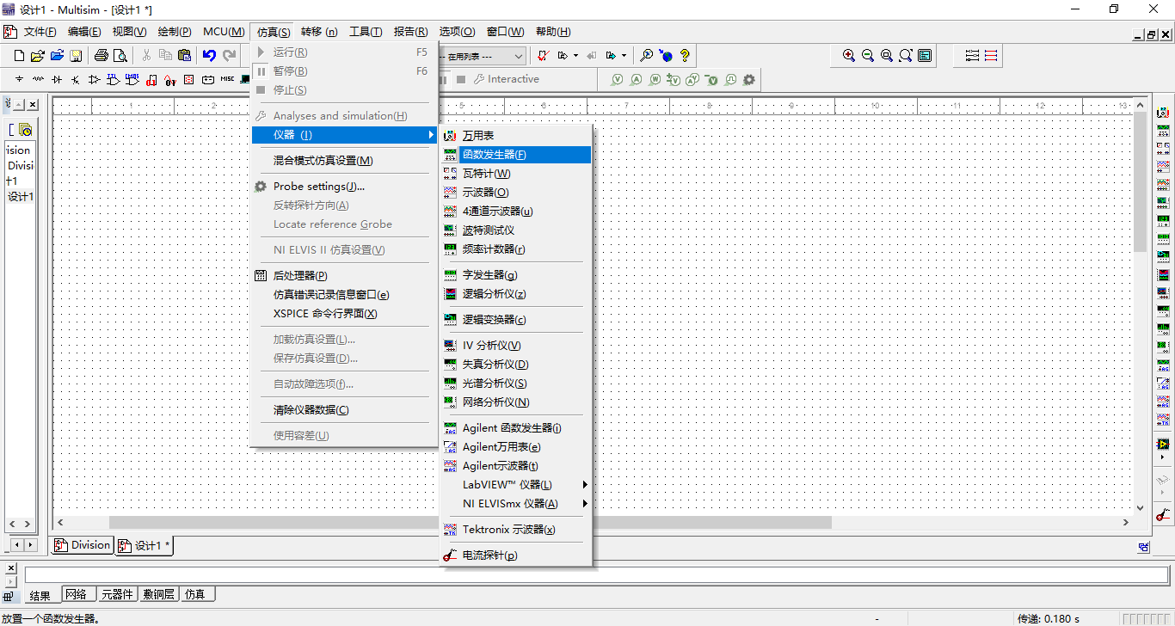Select 电流探针 current probe entry
Image resolution: width=1175 pixels, height=626 pixels.
tap(515, 555)
